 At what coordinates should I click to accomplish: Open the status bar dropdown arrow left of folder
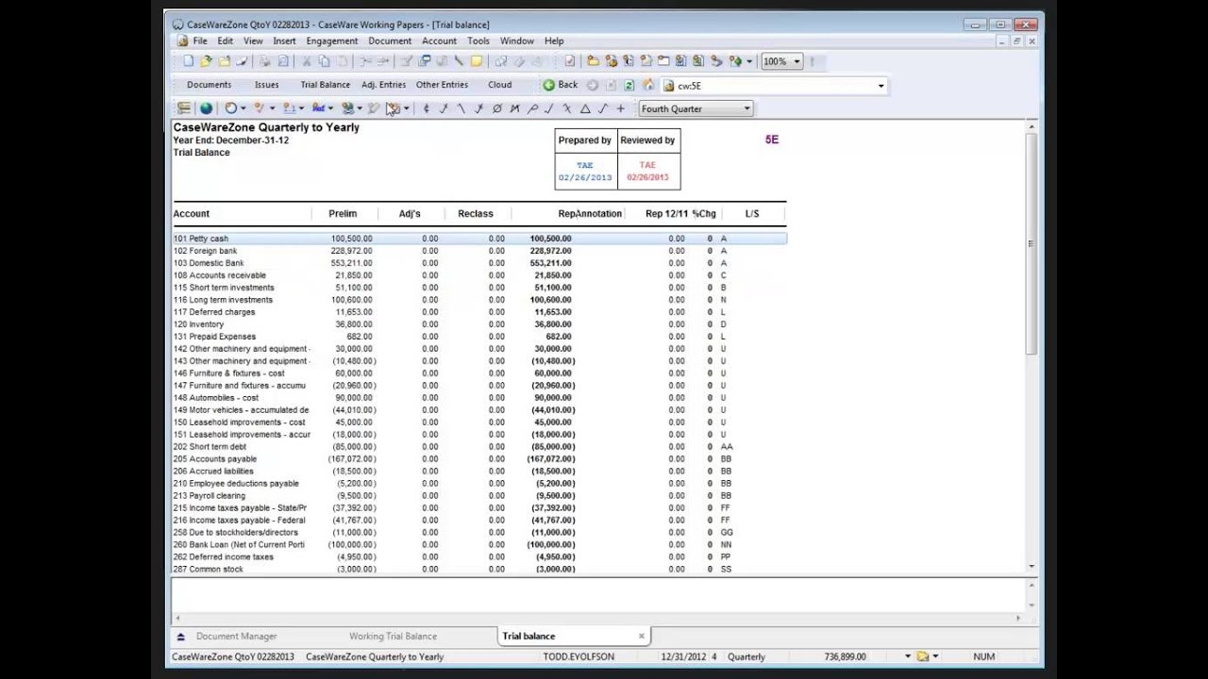click(x=908, y=656)
